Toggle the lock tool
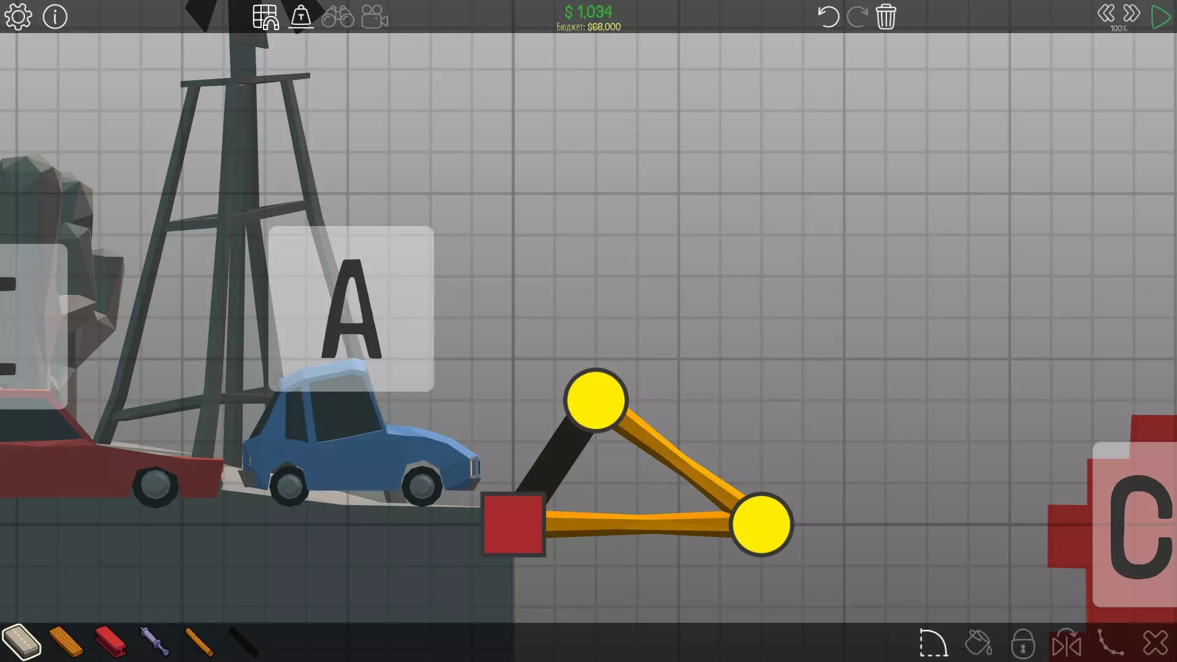 click(1023, 644)
